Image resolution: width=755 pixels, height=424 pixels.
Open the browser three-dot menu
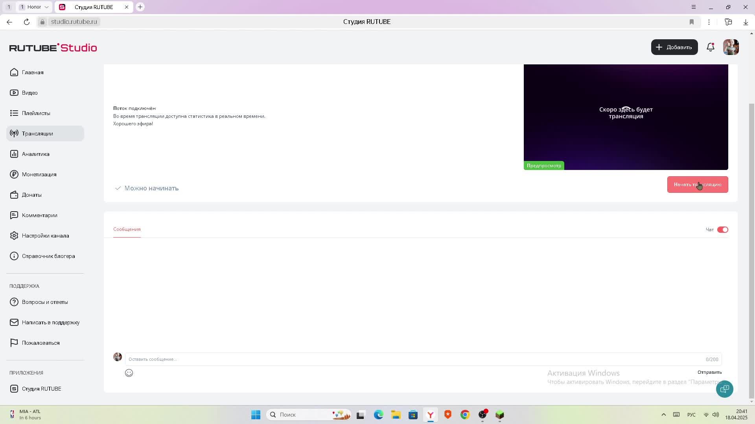tap(709, 22)
